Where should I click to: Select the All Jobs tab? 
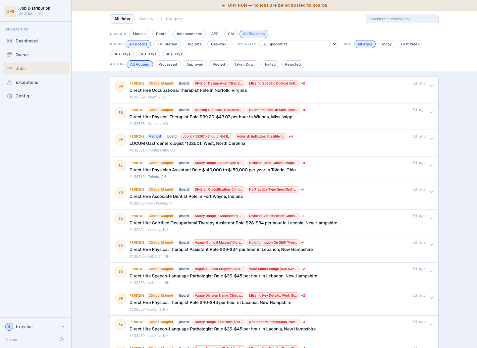coord(122,19)
